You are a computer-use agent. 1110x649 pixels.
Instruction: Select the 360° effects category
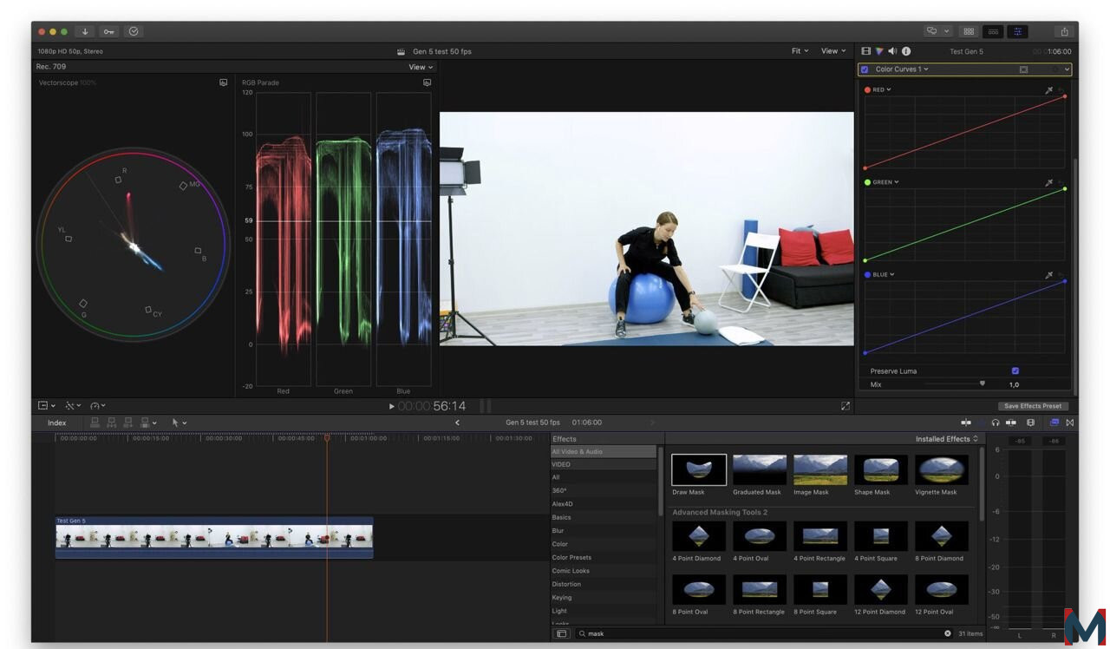tap(604, 490)
